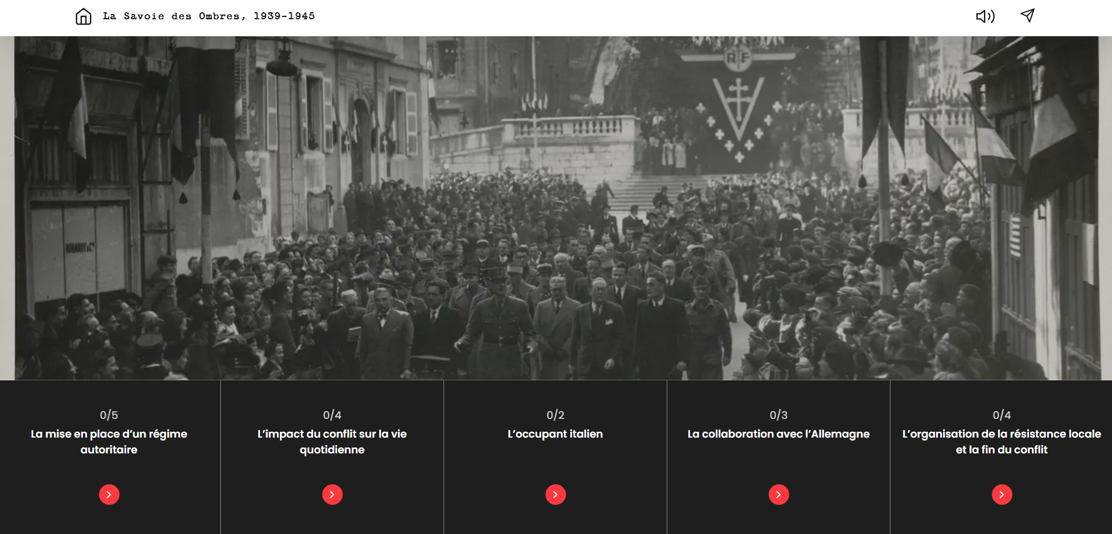1112x534 pixels.
Task: Select 'La mise en place d'un régime autoritaire'
Action: pos(109,442)
